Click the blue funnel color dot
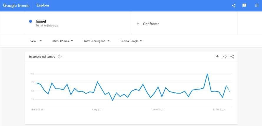Viewport: 262px width, 126px height. pyautogui.click(x=31, y=21)
